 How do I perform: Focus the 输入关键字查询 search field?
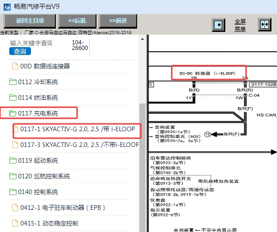tap(31, 43)
